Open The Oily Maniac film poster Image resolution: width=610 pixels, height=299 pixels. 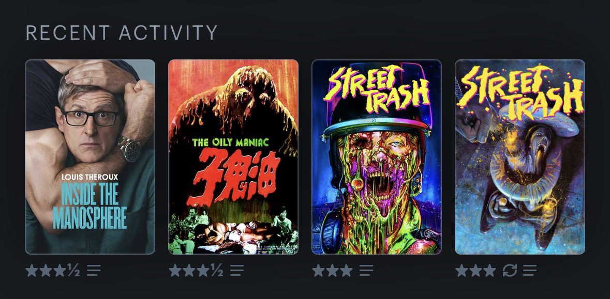pyautogui.click(x=233, y=157)
